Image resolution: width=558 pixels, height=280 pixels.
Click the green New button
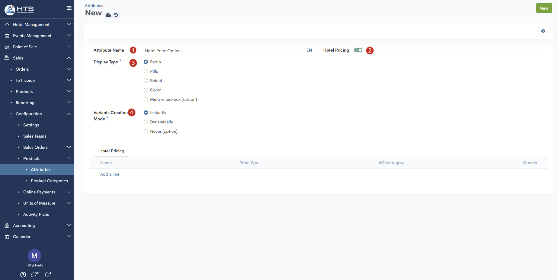pos(544,8)
